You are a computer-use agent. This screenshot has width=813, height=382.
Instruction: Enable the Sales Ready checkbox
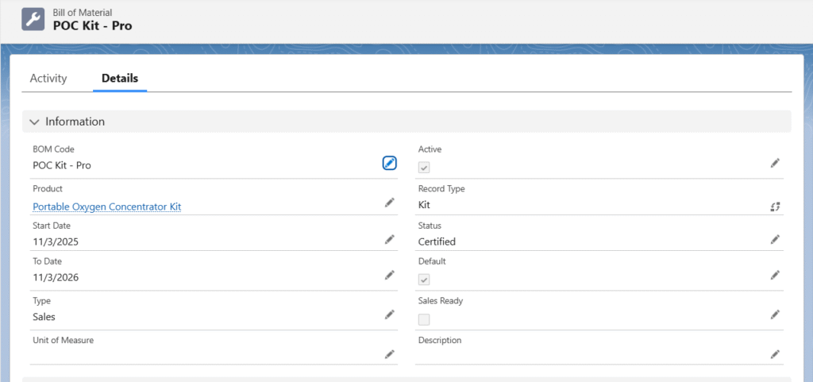pyautogui.click(x=424, y=319)
